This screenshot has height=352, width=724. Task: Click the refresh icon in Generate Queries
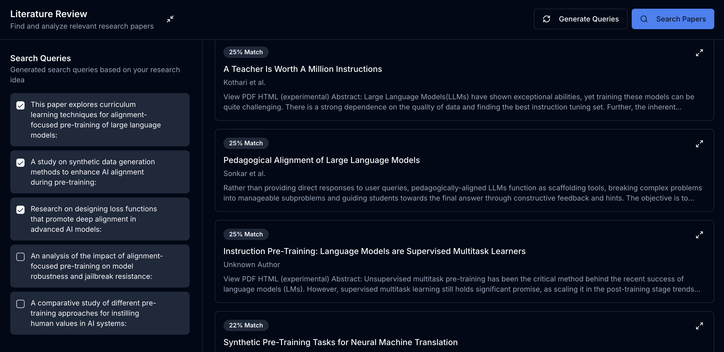coord(546,19)
